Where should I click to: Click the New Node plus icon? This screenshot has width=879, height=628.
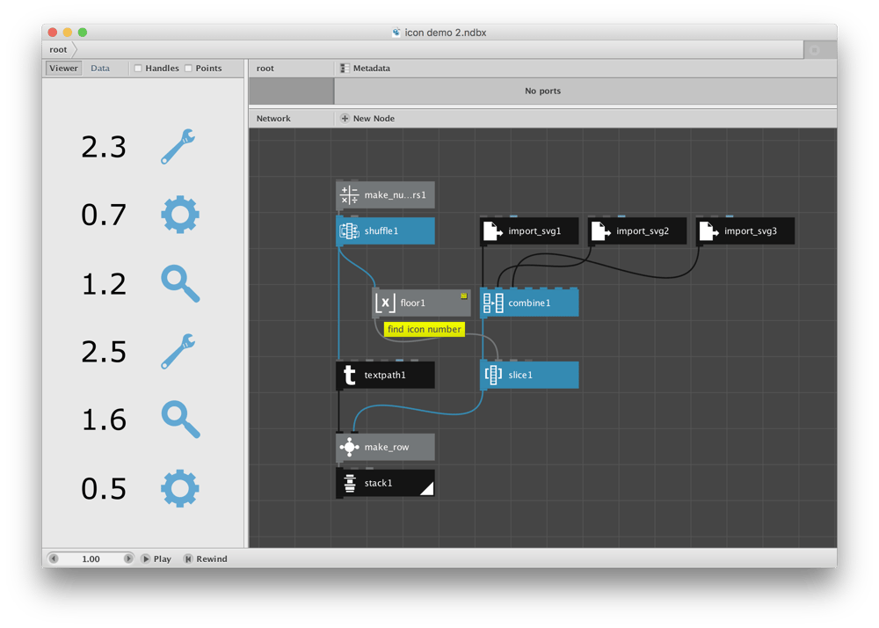tap(345, 119)
